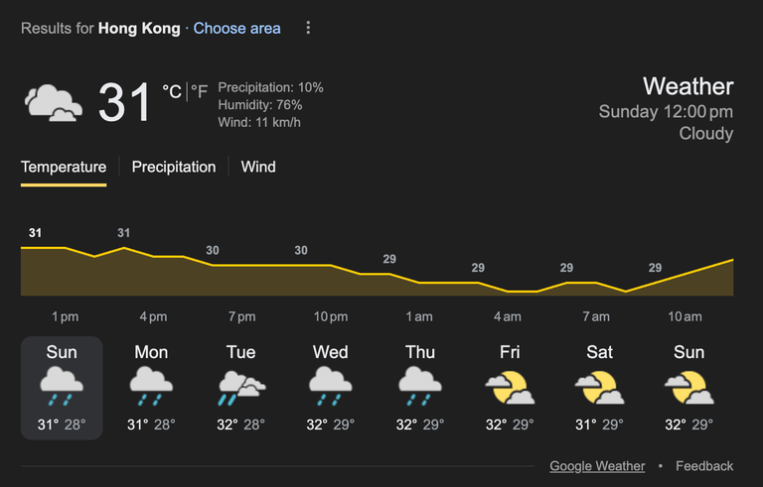Screen dimensions: 763x487
Task: Select Friday's partly sunny icon
Action: coord(510,388)
